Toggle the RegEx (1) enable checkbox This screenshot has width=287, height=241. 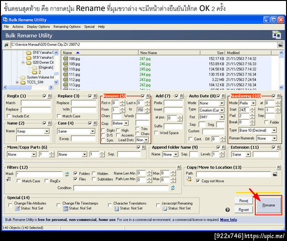[x=44, y=96]
